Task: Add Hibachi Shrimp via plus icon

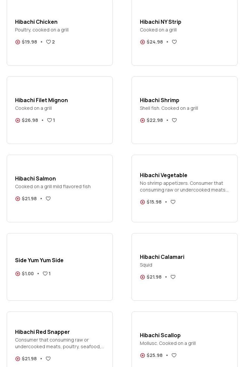Action: click(x=143, y=120)
